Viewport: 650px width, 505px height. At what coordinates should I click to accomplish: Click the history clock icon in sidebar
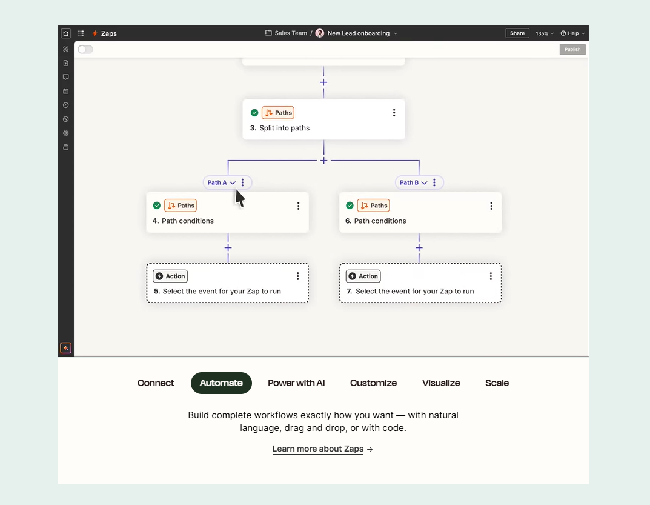65,105
